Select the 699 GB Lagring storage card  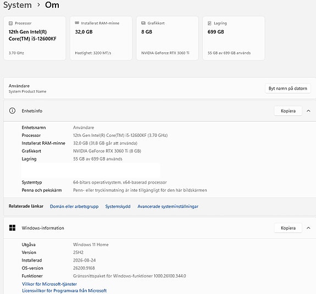pyautogui.click(x=234, y=38)
